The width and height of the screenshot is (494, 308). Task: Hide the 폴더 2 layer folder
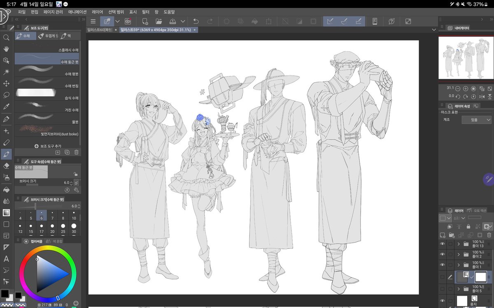443,255
